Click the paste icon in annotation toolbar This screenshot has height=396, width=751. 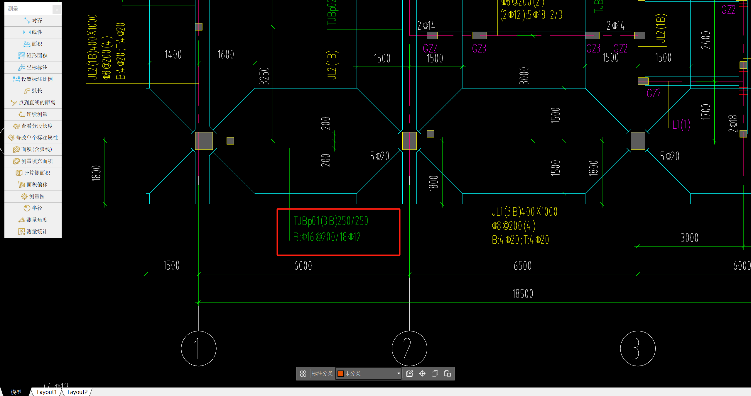click(448, 373)
